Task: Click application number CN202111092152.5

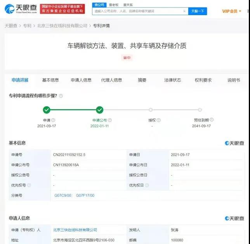Action: [69, 155]
